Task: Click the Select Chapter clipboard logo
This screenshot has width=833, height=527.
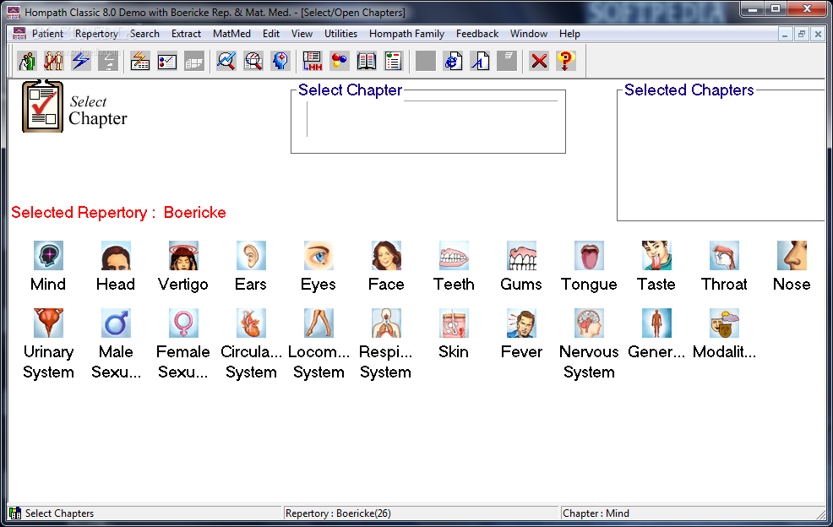Action: (42, 106)
